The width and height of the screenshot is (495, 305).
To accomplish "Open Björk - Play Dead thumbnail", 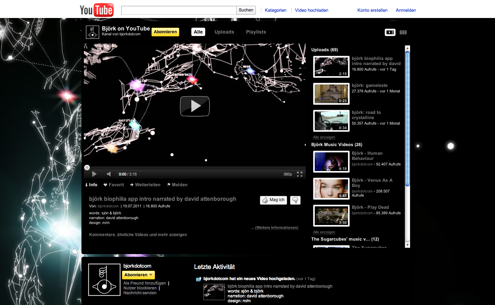I will pos(331,216).
